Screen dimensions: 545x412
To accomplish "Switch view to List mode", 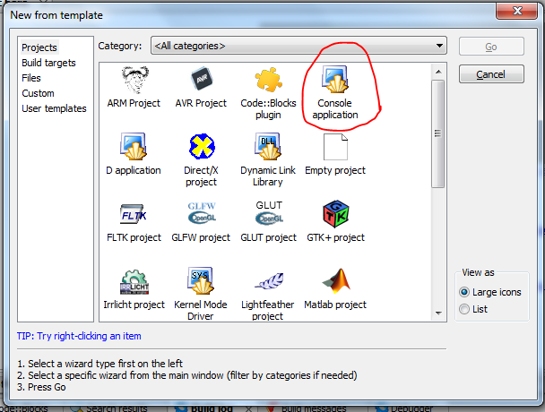I will tap(463, 309).
